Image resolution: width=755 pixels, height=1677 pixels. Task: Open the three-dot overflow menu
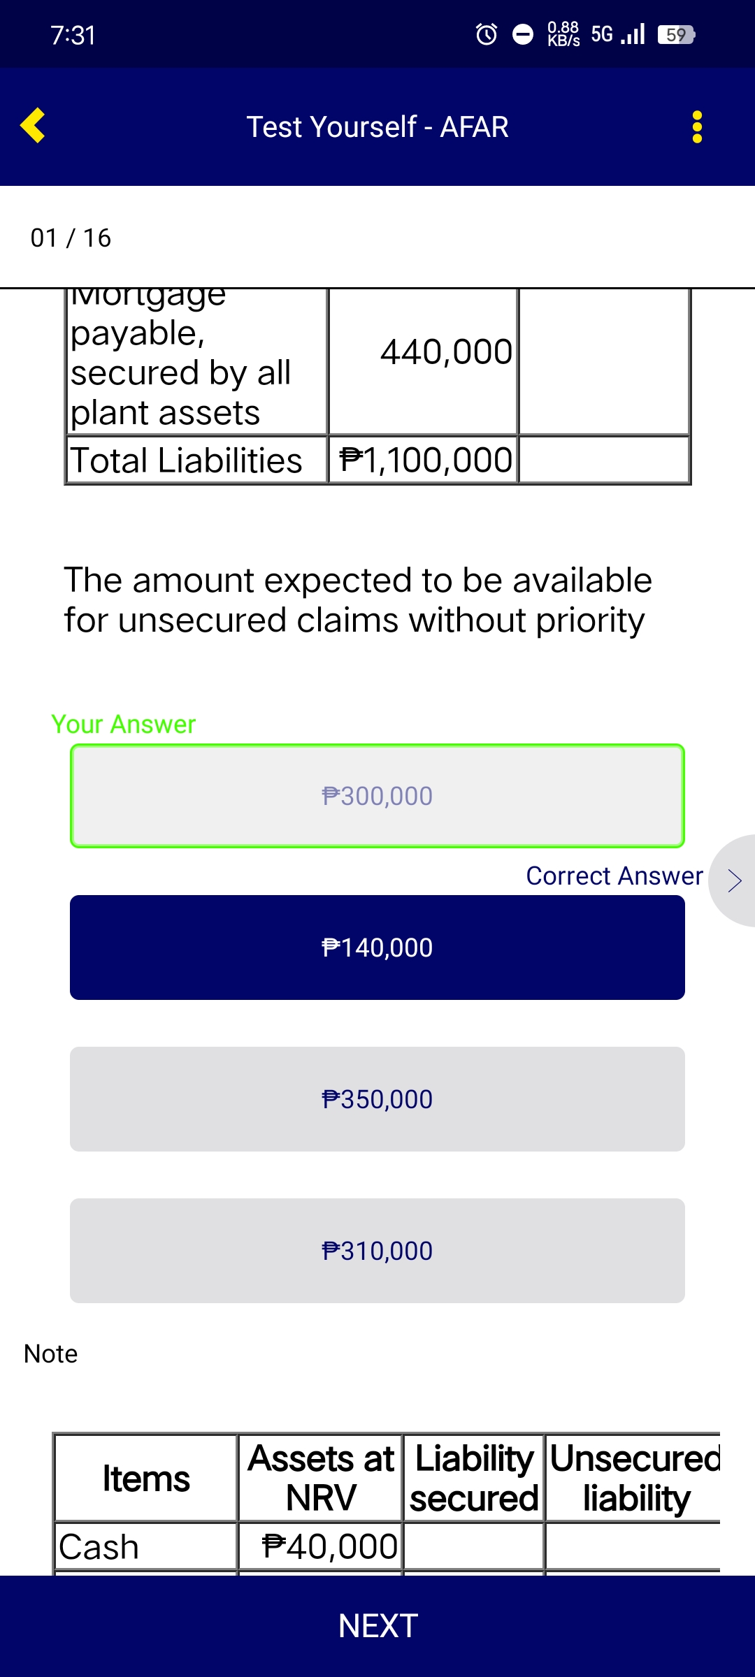coord(696,127)
